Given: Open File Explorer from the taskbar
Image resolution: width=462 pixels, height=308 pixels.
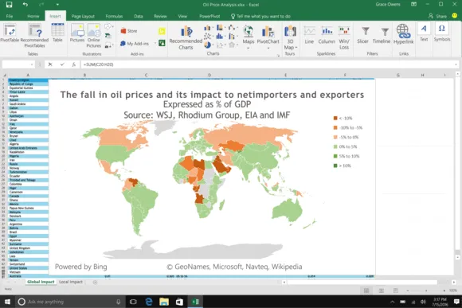Looking at the screenshot, I should coord(164,302).
